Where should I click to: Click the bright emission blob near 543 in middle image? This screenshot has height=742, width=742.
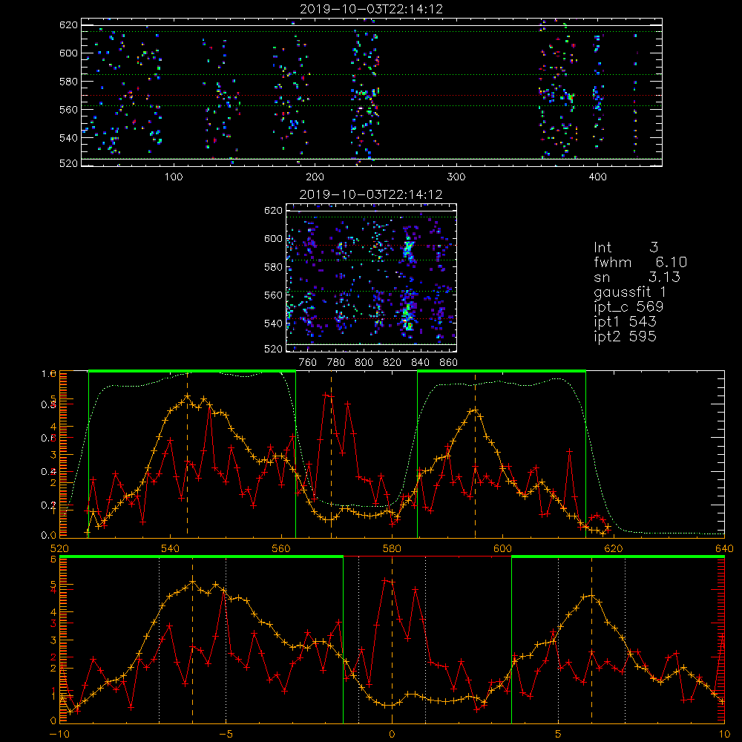pyautogui.click(x=407, y=318)
